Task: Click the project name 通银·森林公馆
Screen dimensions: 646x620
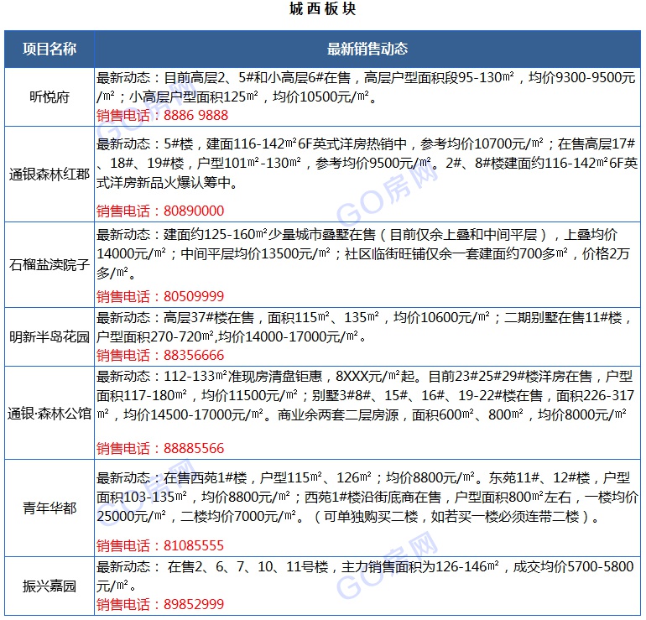Action: tap(49, 414)
